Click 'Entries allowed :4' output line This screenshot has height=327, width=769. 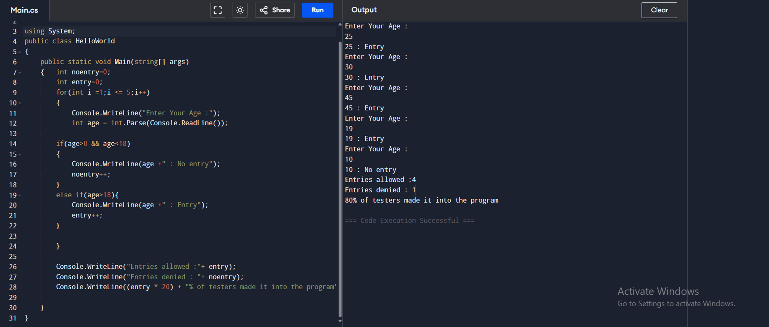click(380, 180)
